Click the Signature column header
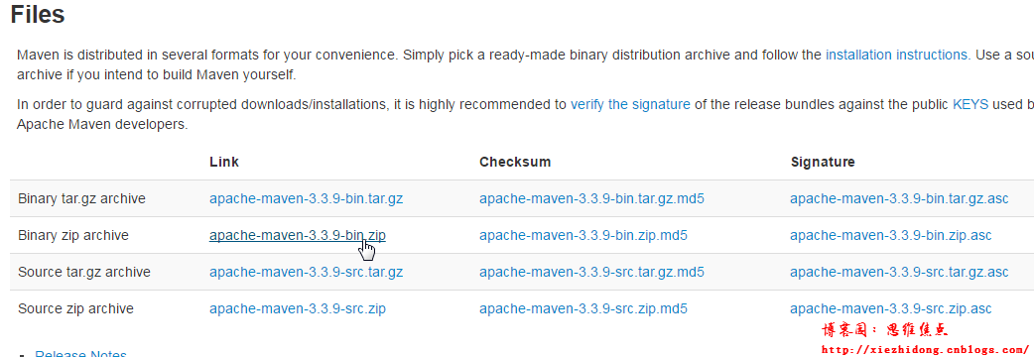Image resolution: width=1034 pixels, height=357 pixels. [823, 162]
